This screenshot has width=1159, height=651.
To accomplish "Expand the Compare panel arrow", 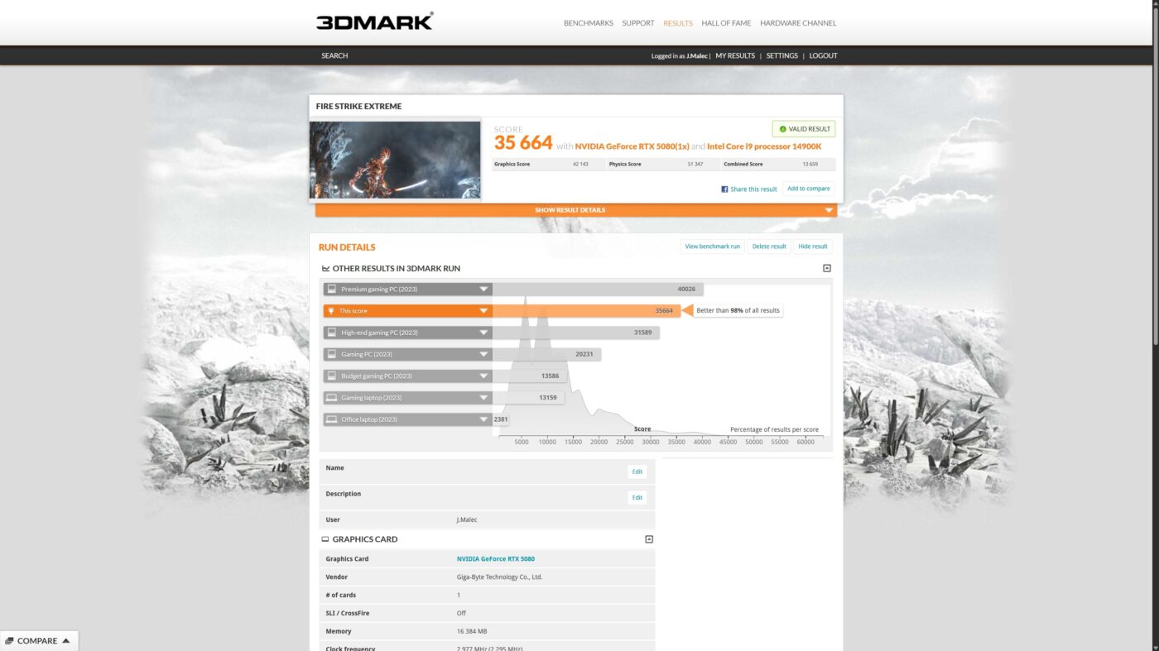I will tap(65, 640).
